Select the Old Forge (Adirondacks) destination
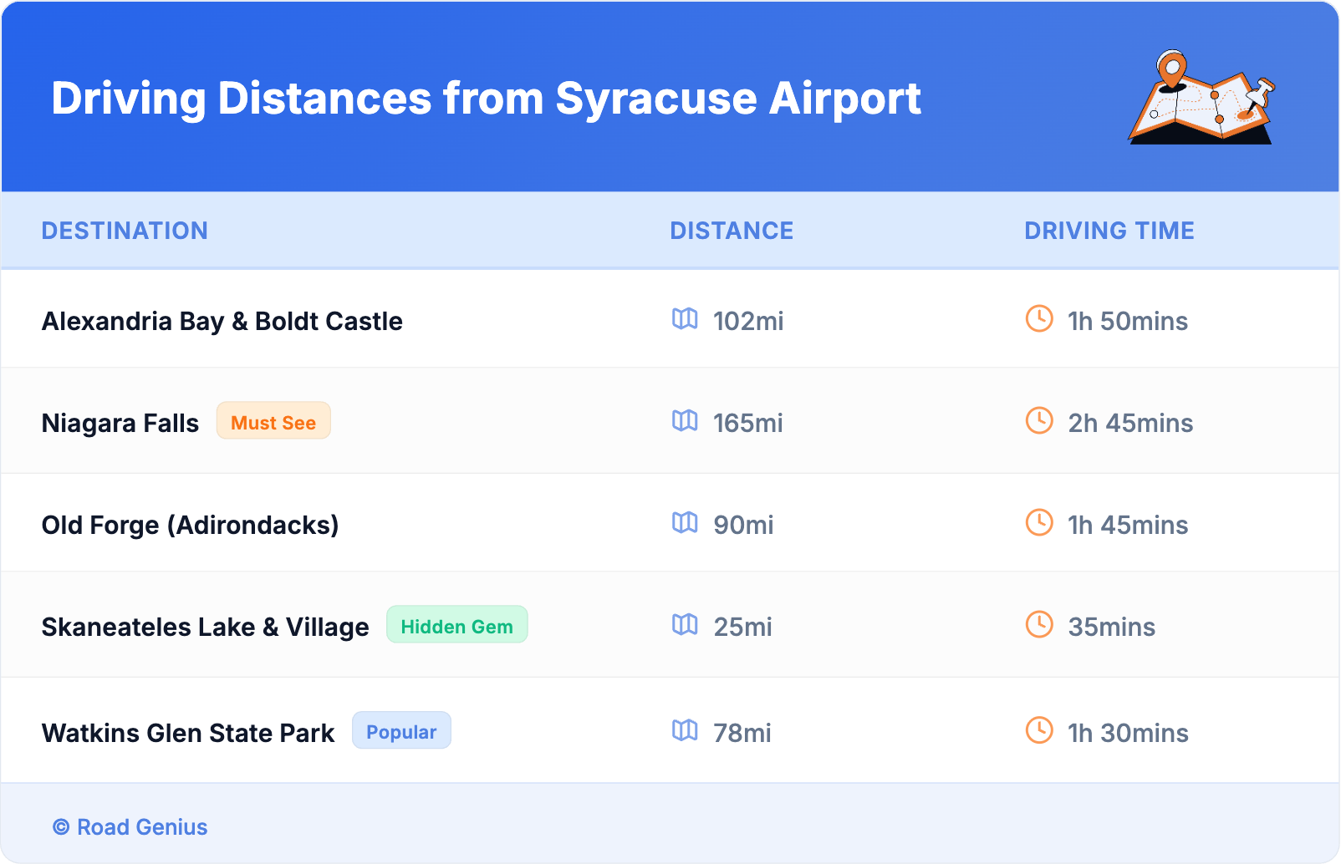 pyautogui.click(x=191, y=526)
